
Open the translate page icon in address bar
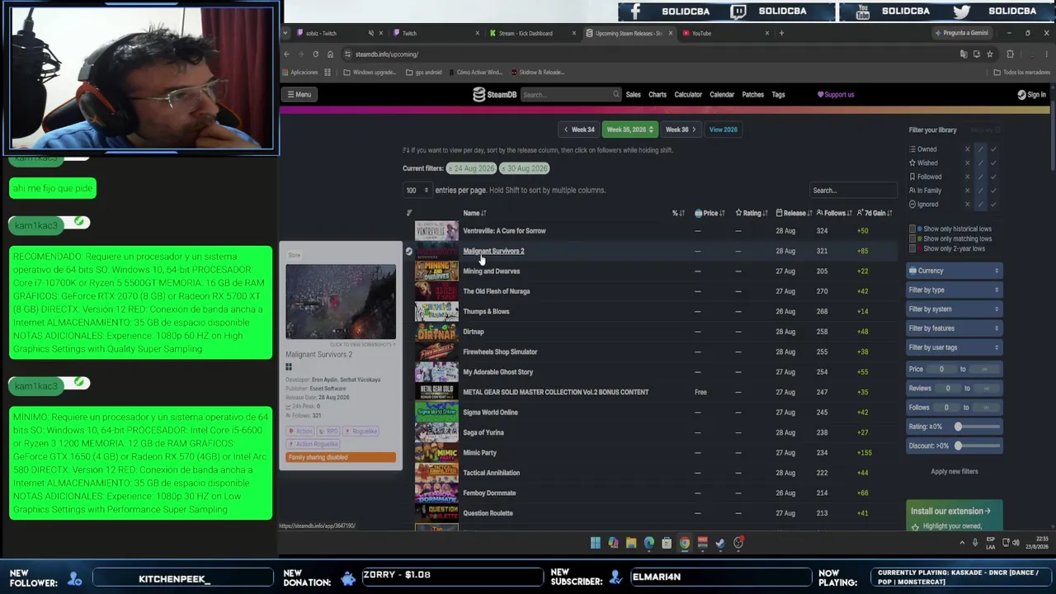(964, 54)
